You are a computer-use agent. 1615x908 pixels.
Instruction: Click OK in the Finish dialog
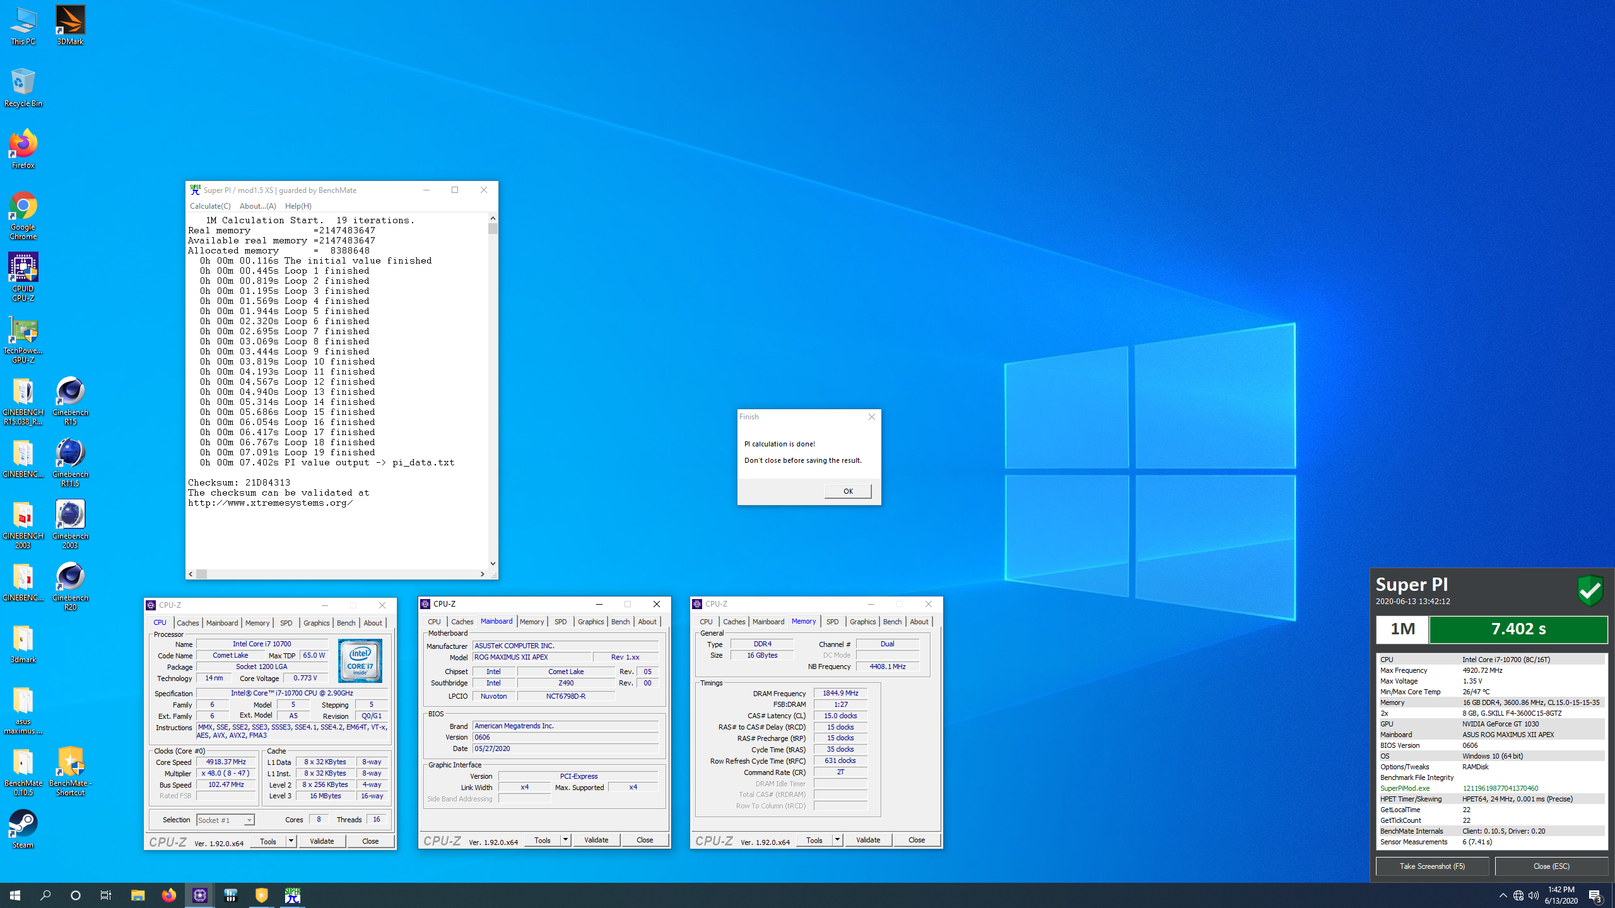point(848,491)
